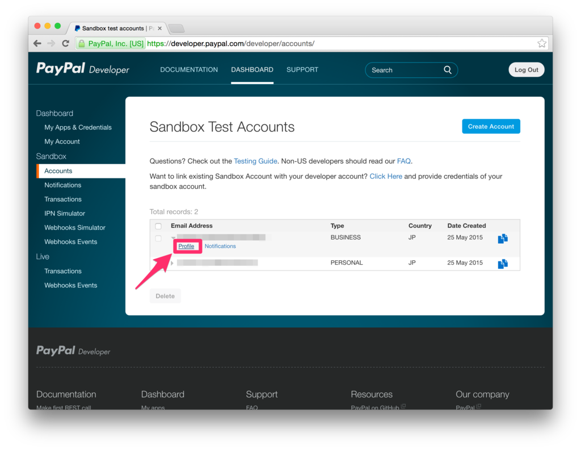Click the Type column header
This screenshot has width=581, height=450.
coord(337,226)
